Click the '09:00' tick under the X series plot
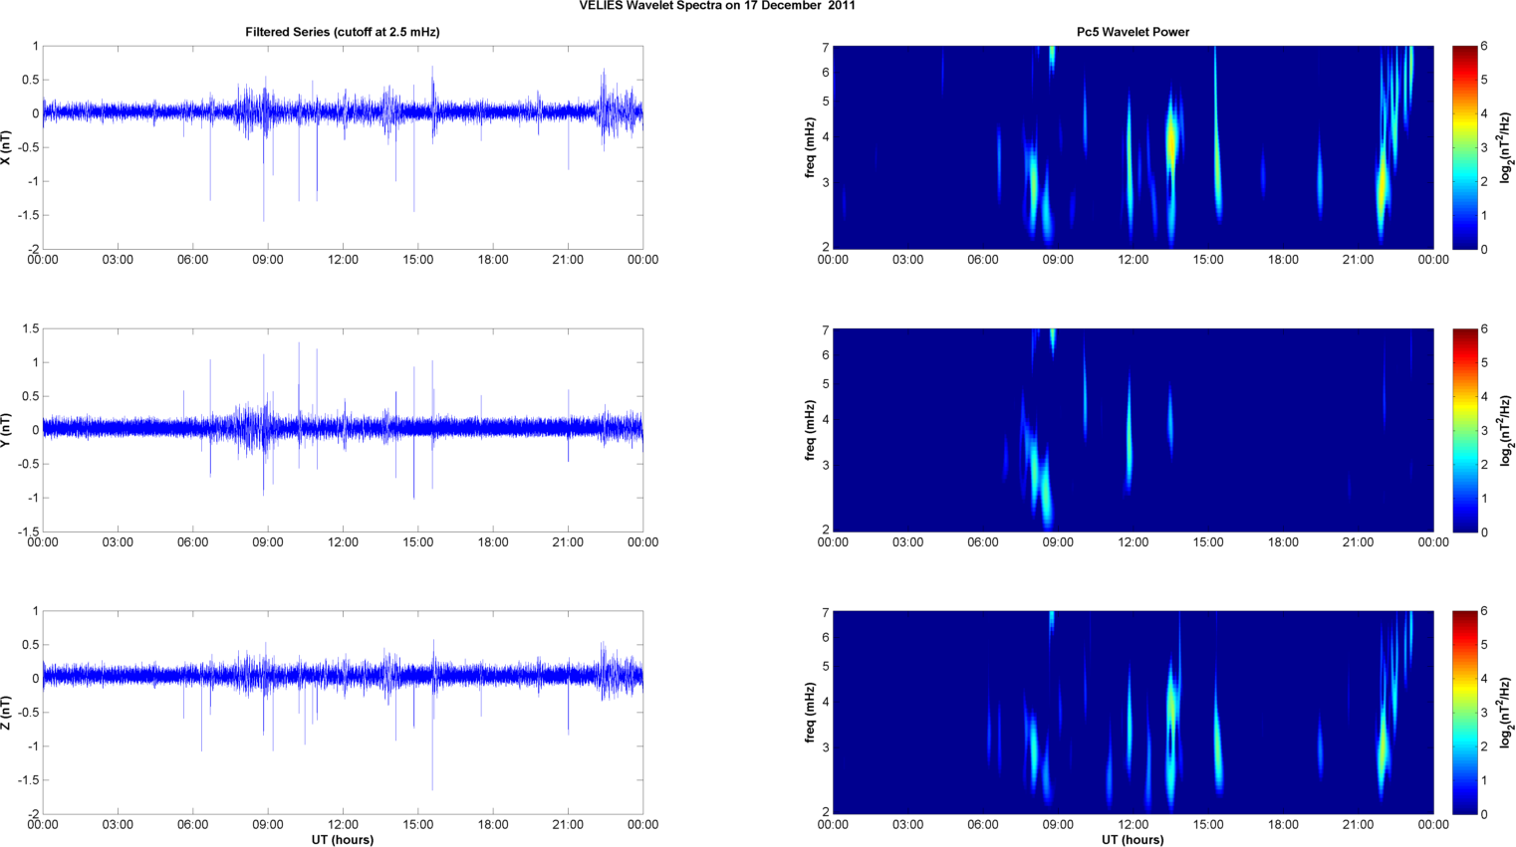This screenshot has height=847, width=1516. coord(268,260)
